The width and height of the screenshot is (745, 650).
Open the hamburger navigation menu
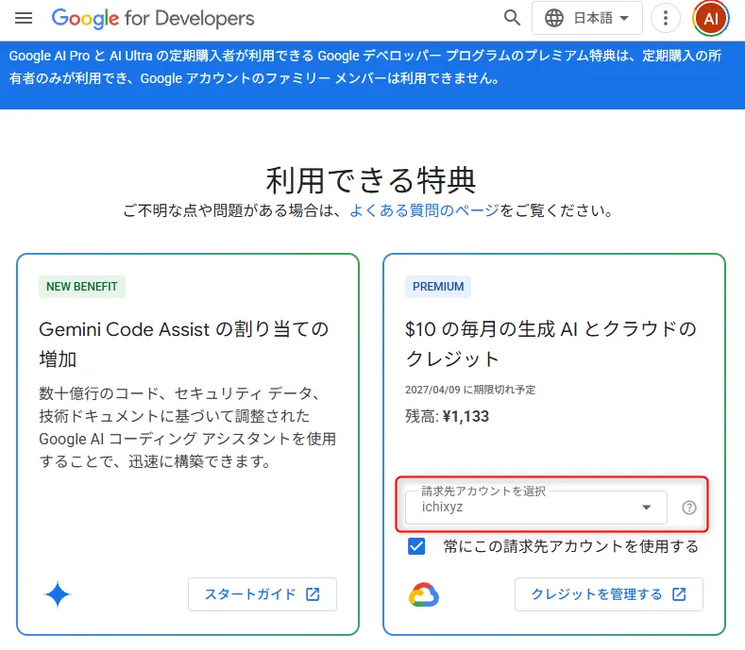[25, 18]
